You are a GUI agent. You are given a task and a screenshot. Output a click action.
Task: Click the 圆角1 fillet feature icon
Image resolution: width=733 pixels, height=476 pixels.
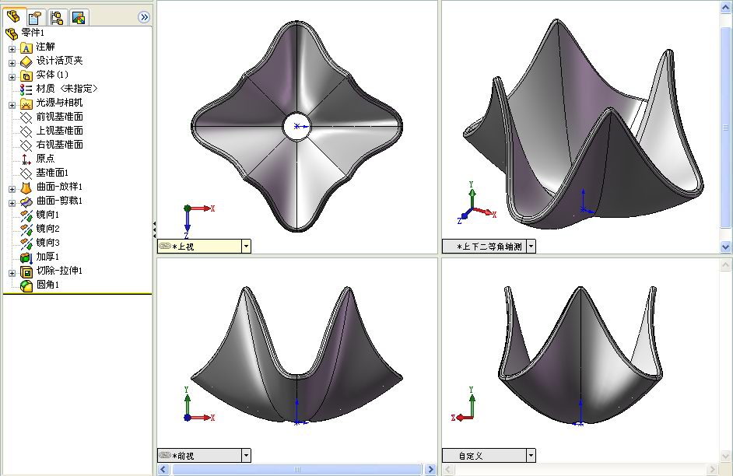tap(26, 285)
